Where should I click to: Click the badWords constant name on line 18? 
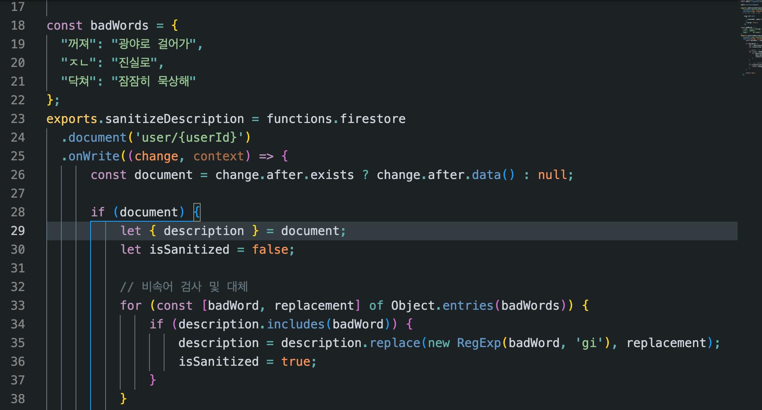[x=119, y=25]
